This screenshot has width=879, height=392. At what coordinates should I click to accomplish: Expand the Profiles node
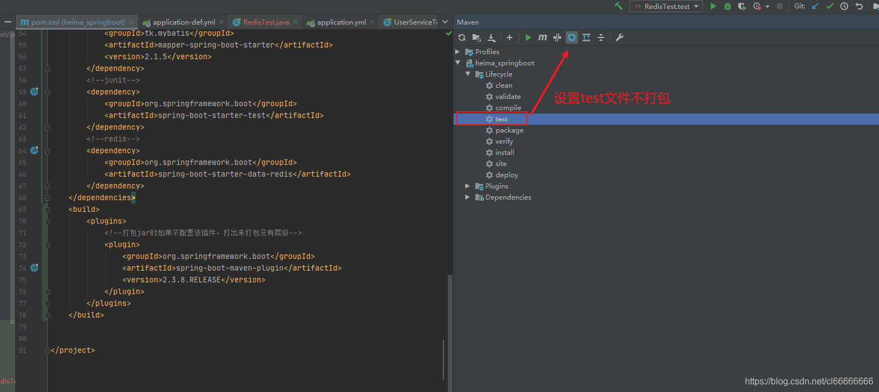(x=458, y=51)
